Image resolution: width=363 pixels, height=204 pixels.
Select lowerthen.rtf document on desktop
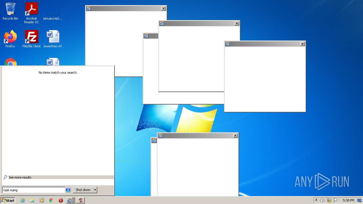click(x=53, y=39)
